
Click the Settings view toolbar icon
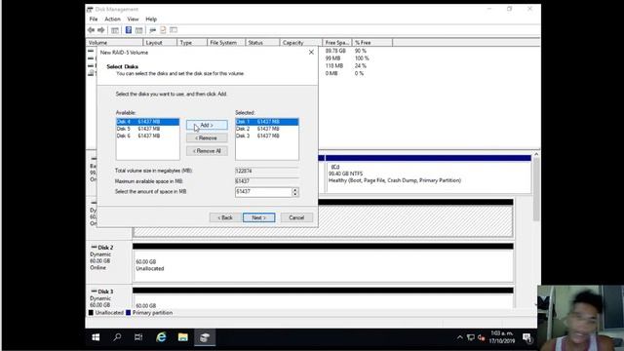[x=174, y=30]
